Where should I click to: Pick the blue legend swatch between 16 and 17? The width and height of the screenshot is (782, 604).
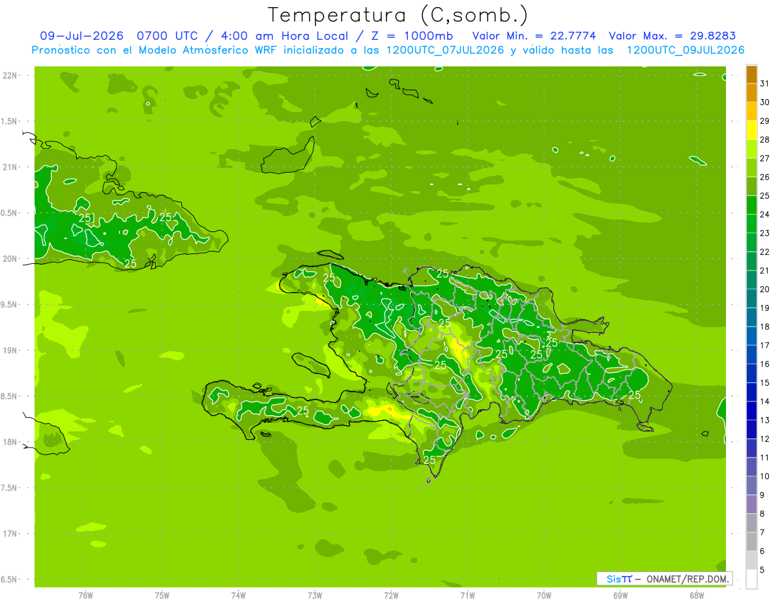click(x=751, y=354)
